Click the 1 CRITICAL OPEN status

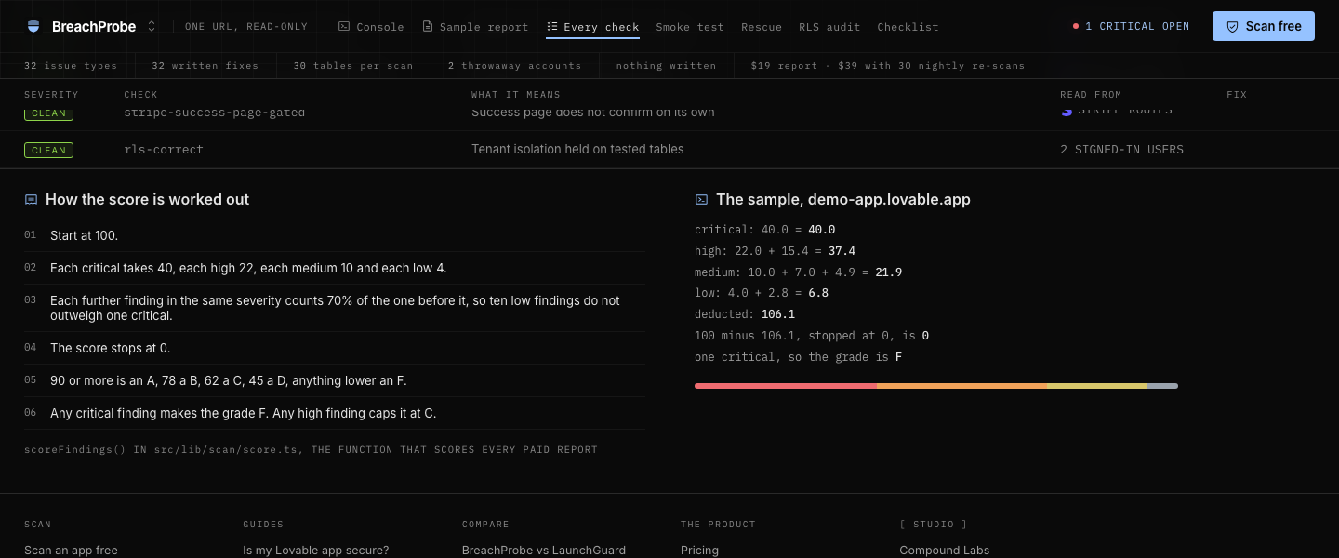tap(1131, 27)
